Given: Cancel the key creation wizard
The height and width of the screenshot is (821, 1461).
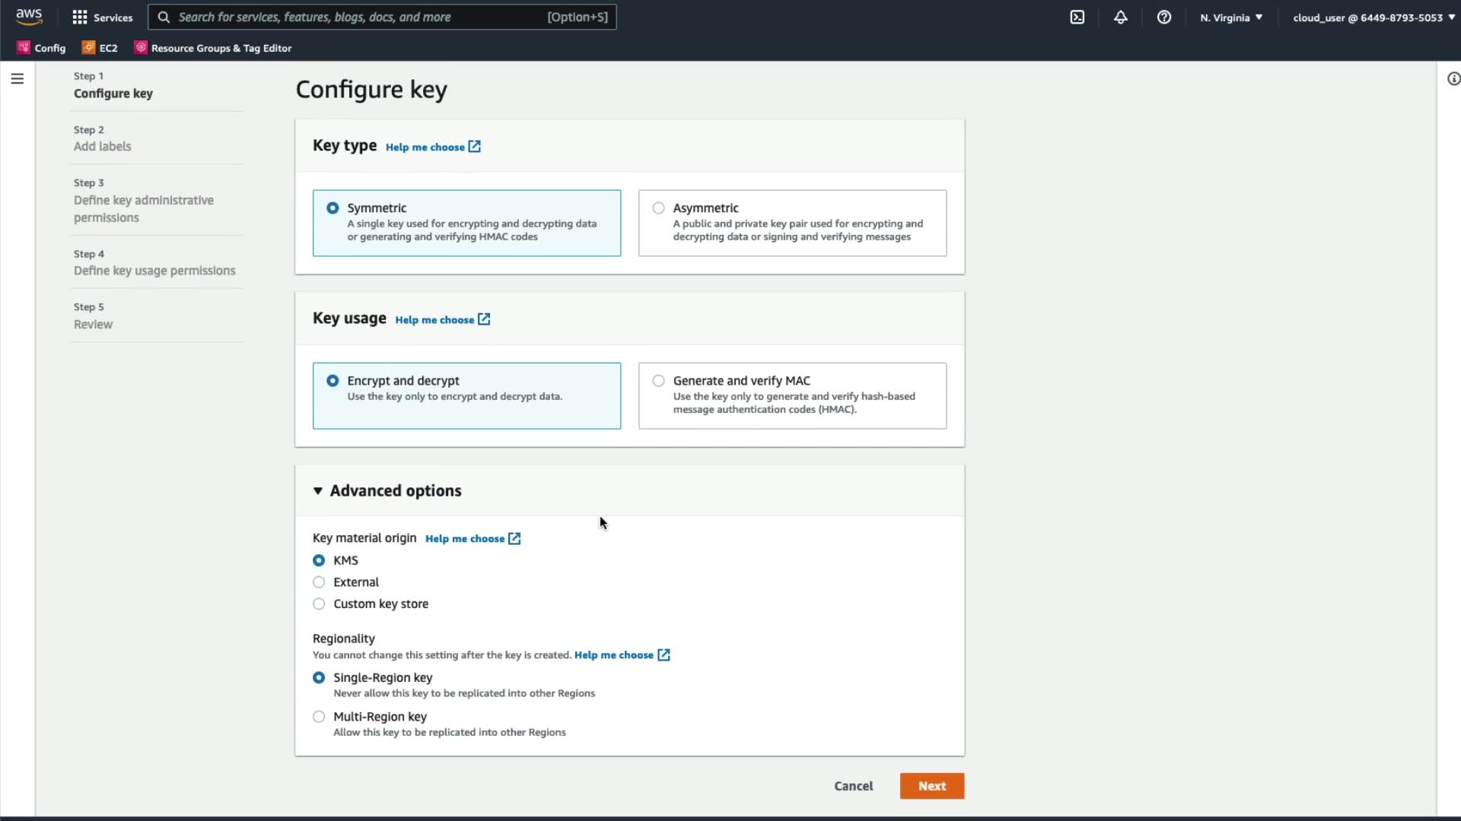Looking at the screenshot, I should [853, 786].
